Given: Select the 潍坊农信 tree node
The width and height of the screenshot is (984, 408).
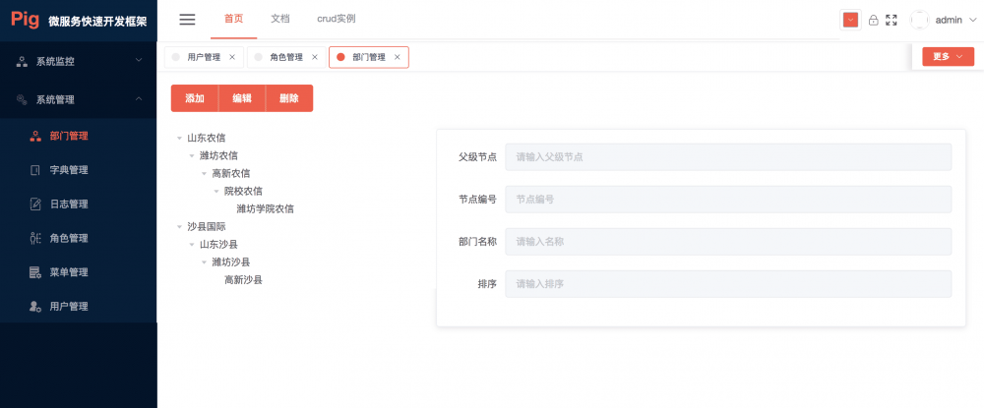Looking at the screenshot, I should click(218, 155).
